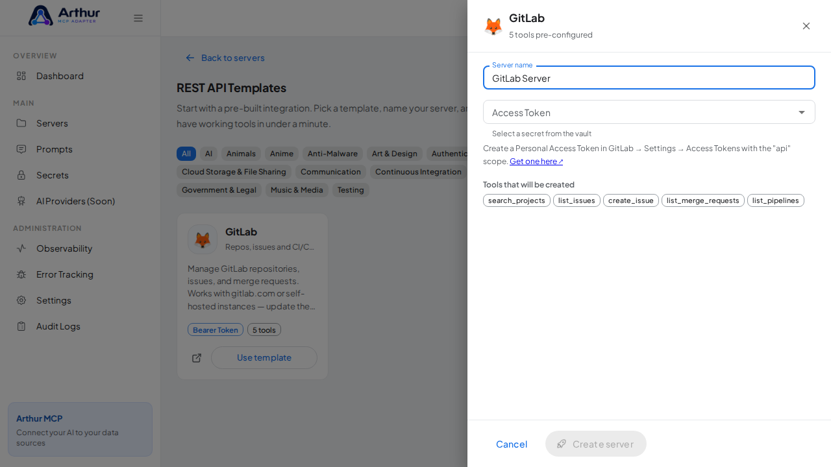This screenshot has height=467, width=831.
Task: Click the Cancel button
Action: pyautogui.click(x=512, y=444)
